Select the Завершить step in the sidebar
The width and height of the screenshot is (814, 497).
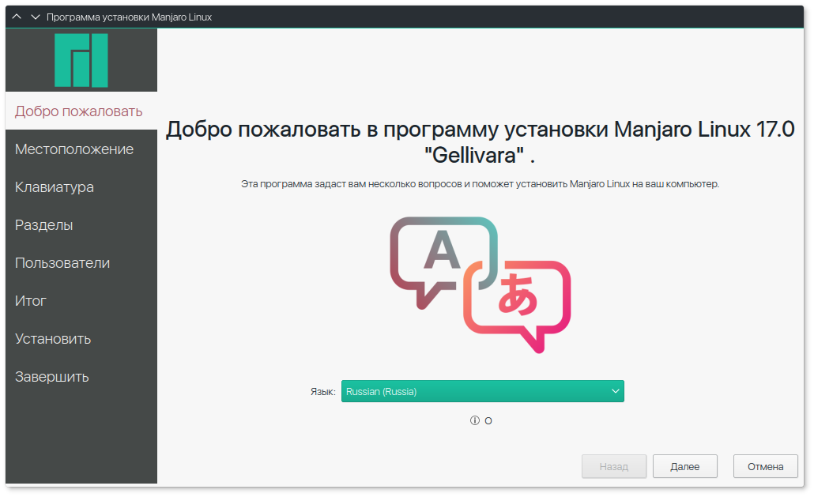pyautogui.click(x=52, y=377)
